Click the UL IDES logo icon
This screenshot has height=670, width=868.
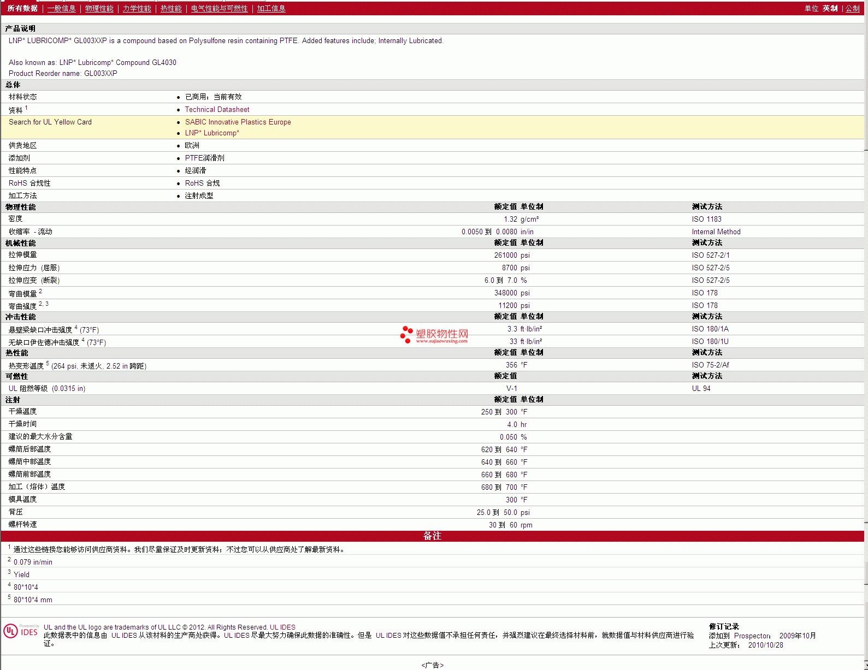21,631
